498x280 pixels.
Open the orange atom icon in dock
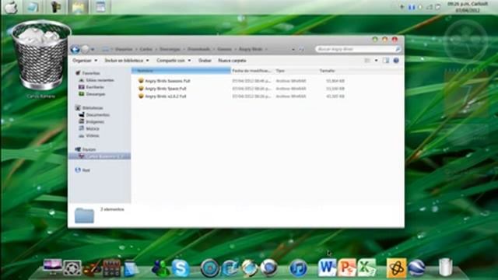coord(396,268)
